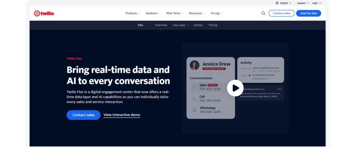
Task: Click the Activity heading
Action: point(246,63)
